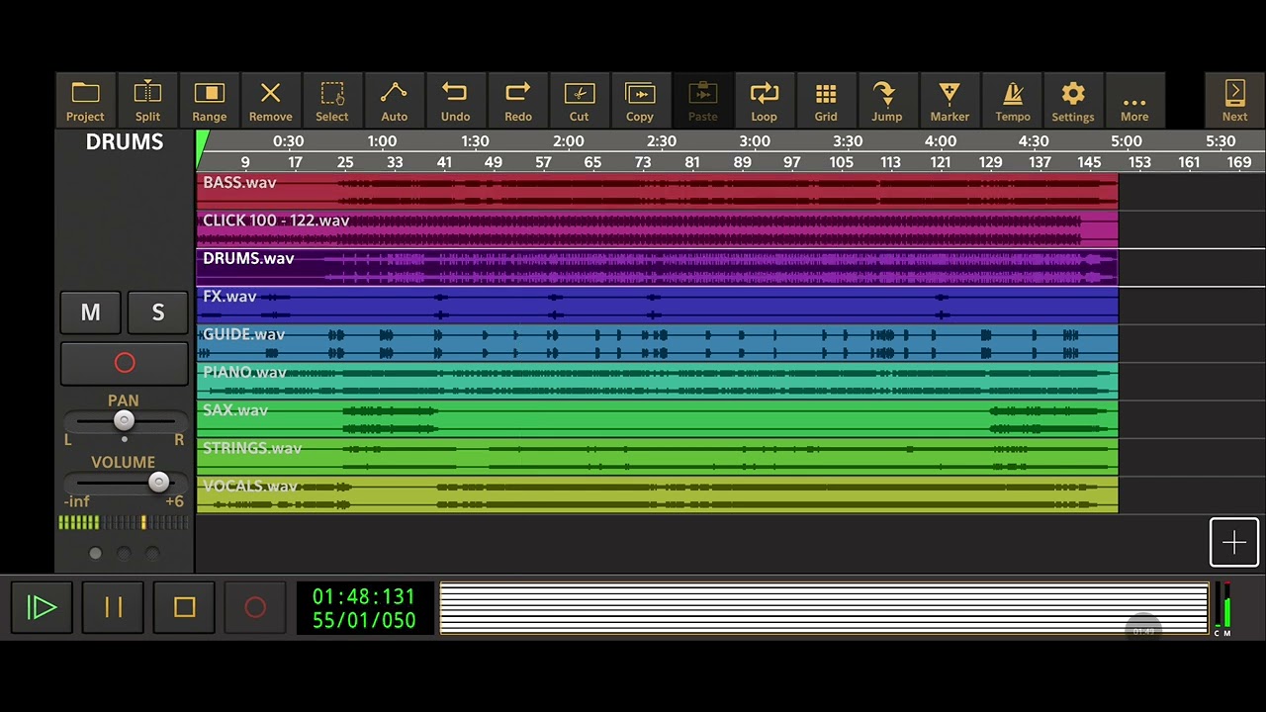Select the FX.wav track
This screenshot has width=1266, height=712.
[657, 306]
